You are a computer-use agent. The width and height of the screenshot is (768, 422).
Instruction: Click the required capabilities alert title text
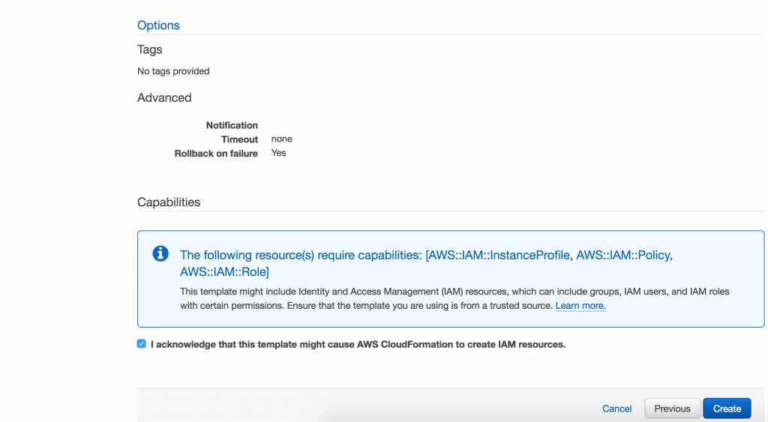point(426,263)
